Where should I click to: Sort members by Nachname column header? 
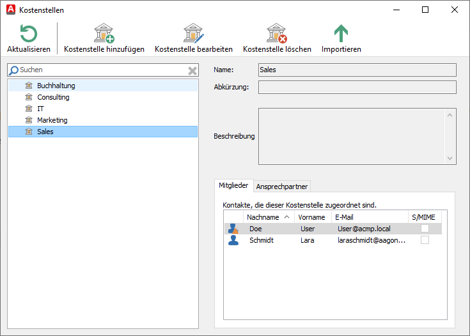coord(268,217)
